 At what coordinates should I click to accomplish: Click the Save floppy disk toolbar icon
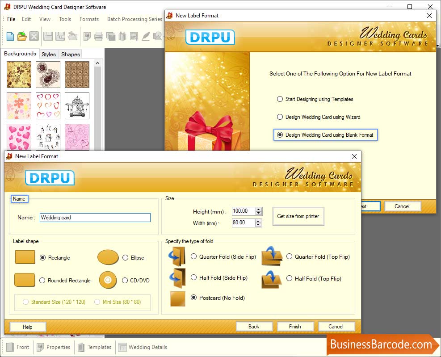48,36
